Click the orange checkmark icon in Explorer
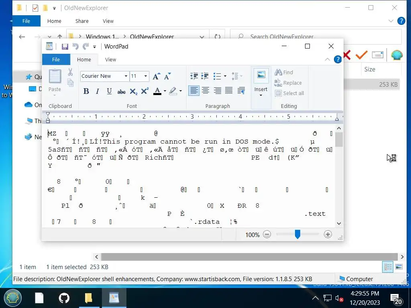The image size is (411, 308). point(362,55)
